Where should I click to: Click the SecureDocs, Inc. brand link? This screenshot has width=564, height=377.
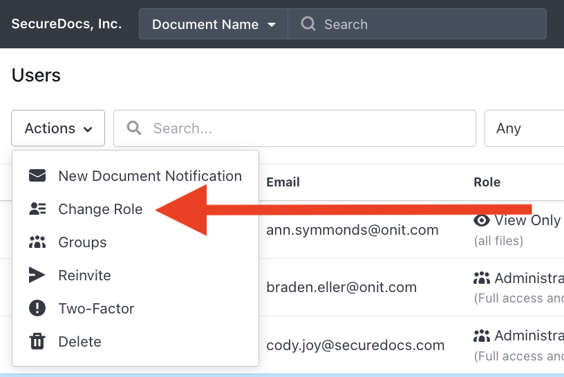pos(66,23)
